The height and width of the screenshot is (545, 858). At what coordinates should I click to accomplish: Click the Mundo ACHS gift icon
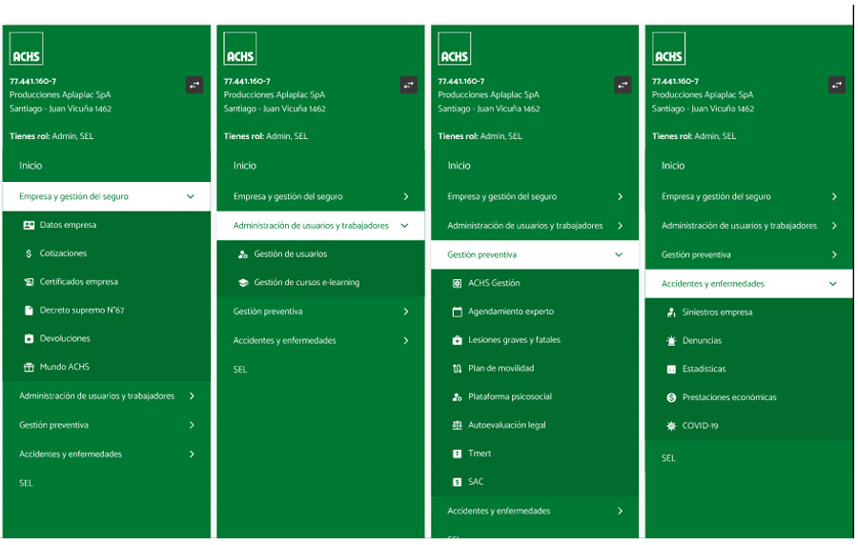[29, 368]
